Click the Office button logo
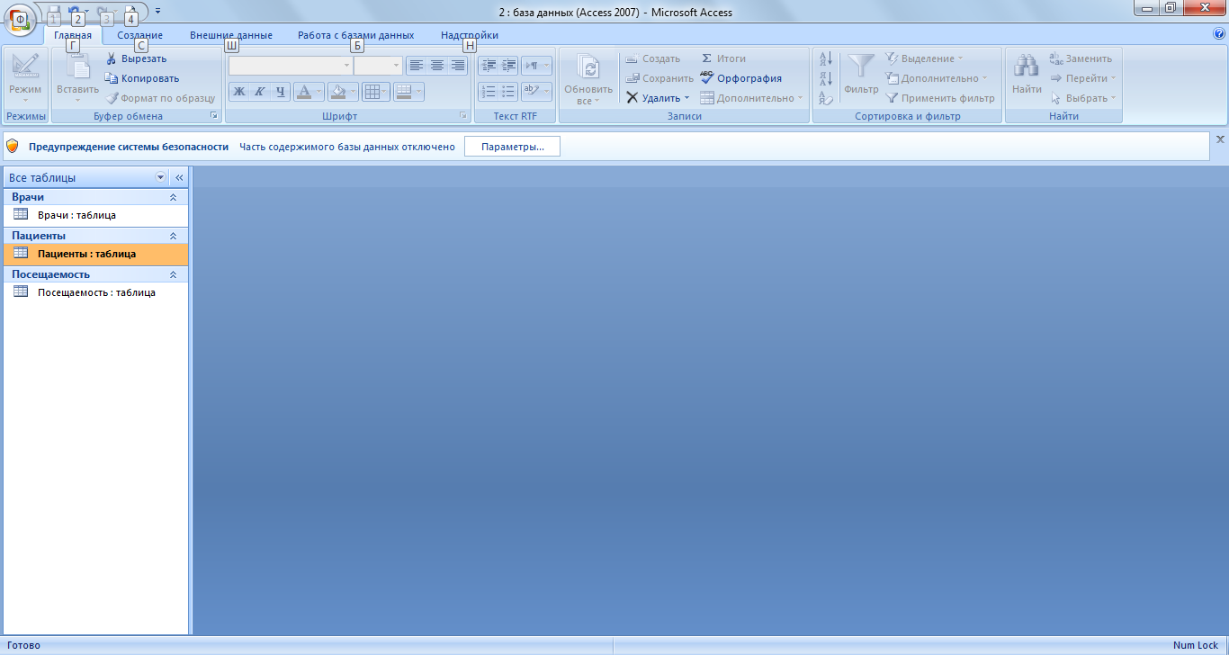The width and height of the screenshot is (1229, 655). 20,17
